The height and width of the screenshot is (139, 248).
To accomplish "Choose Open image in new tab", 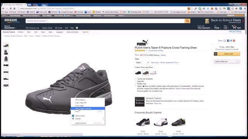I will 88,108.
